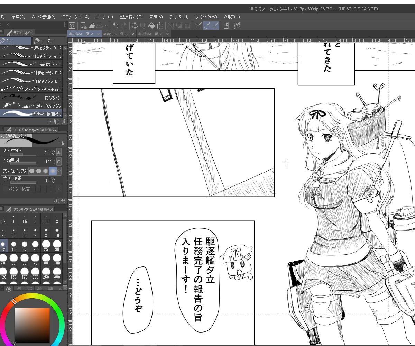Click the Open file folder icon

click(x=92, y=25)
